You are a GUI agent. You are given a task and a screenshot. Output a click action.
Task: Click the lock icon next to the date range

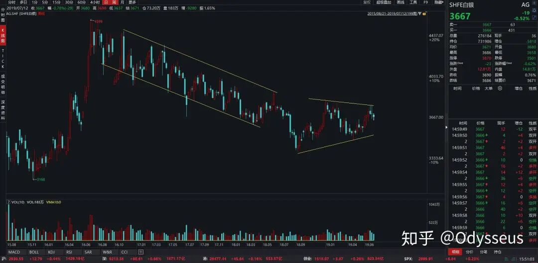(424, 13)
